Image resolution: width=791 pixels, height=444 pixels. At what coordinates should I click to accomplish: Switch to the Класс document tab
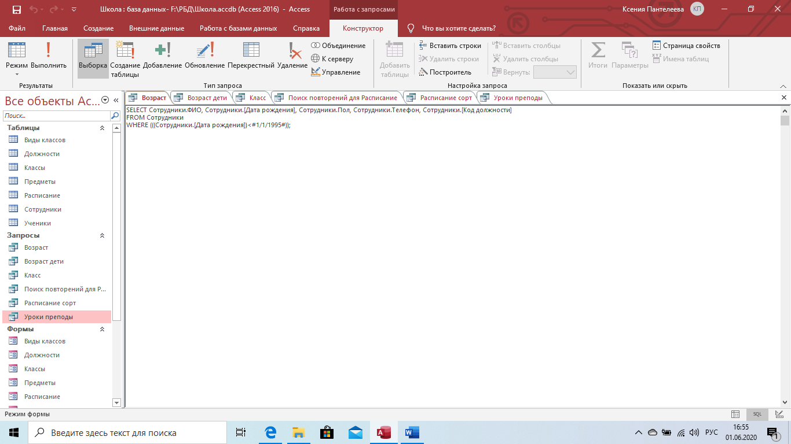pos(252,98)
